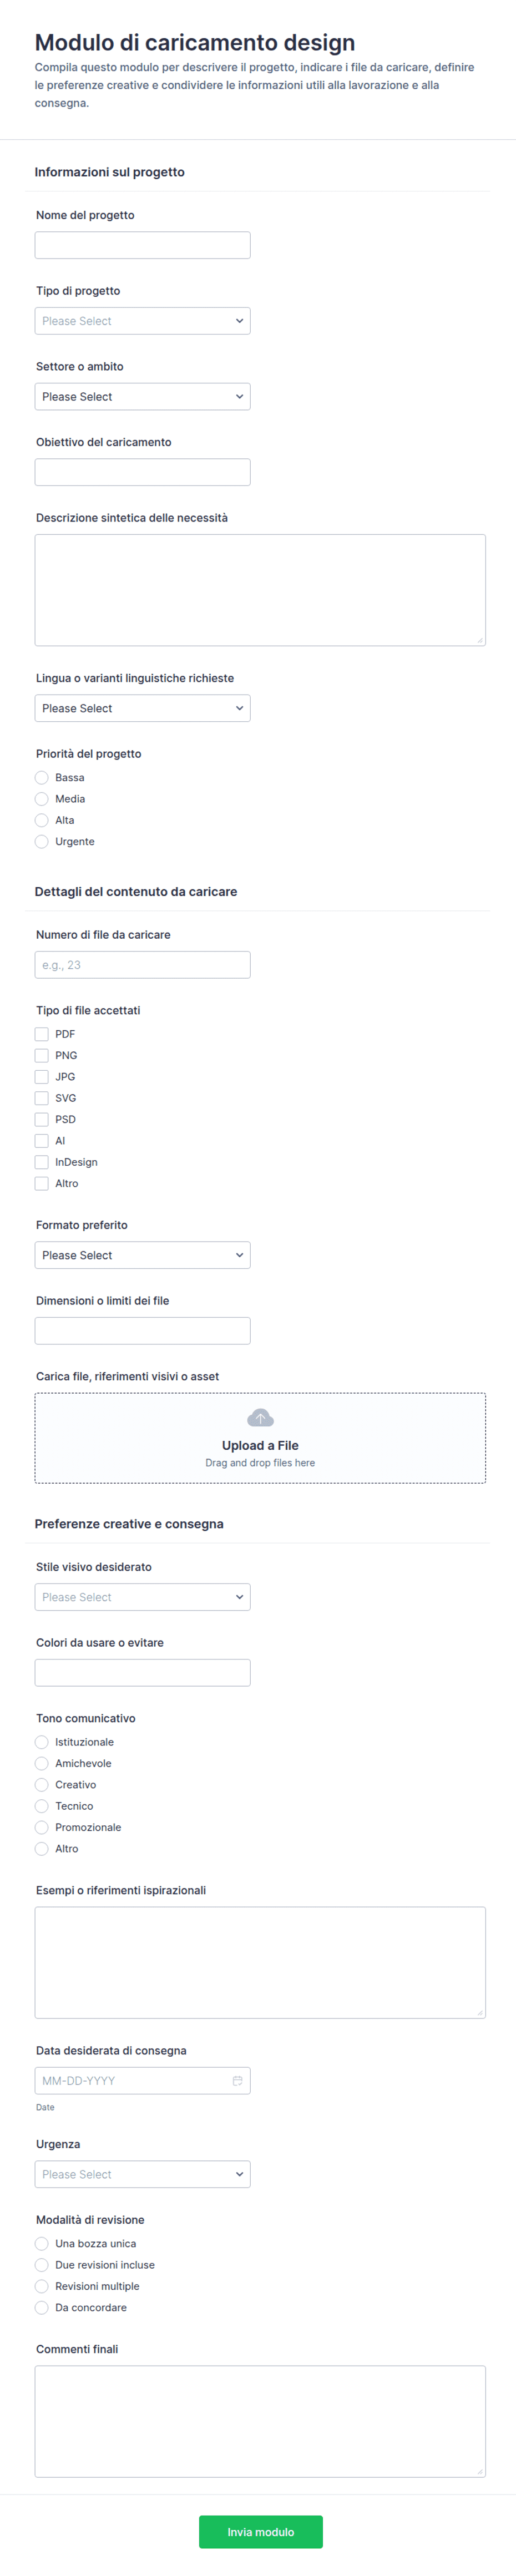The width and height of the screenshot is (516, 2576).
Task: Click the Numero di file da caricare field
Action: pos(143,965)
